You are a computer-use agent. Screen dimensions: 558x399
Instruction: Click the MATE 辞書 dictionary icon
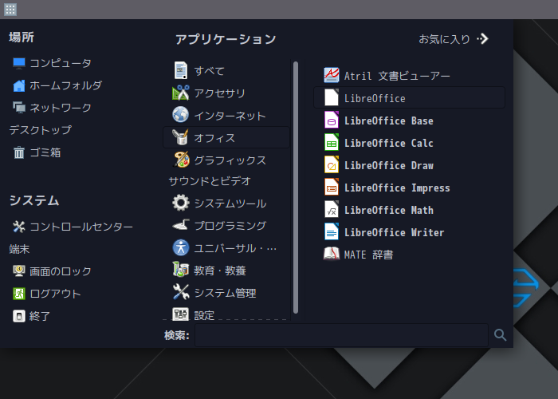pyautogui.click(x=332, y=254)
